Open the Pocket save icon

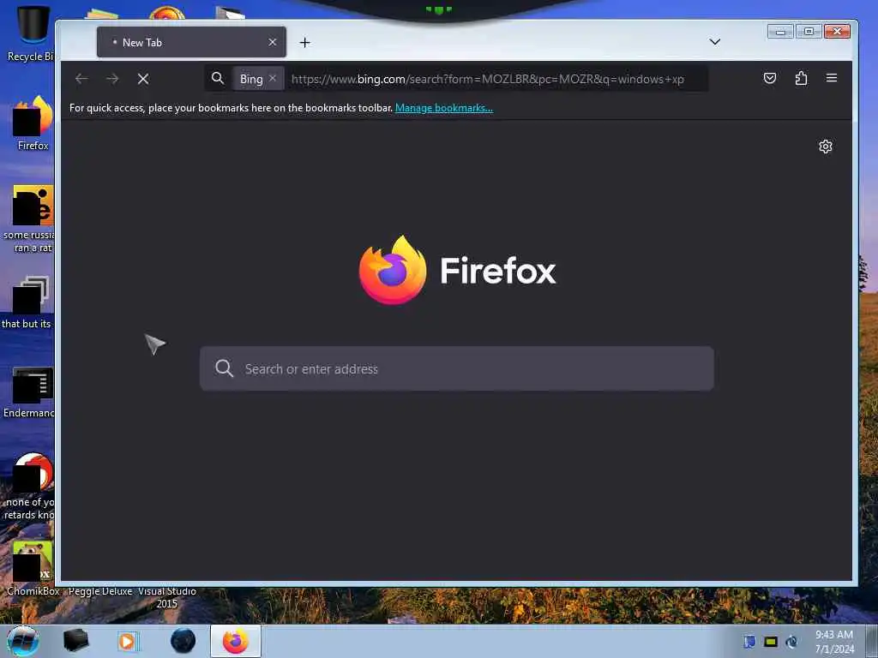click(770, 78)
